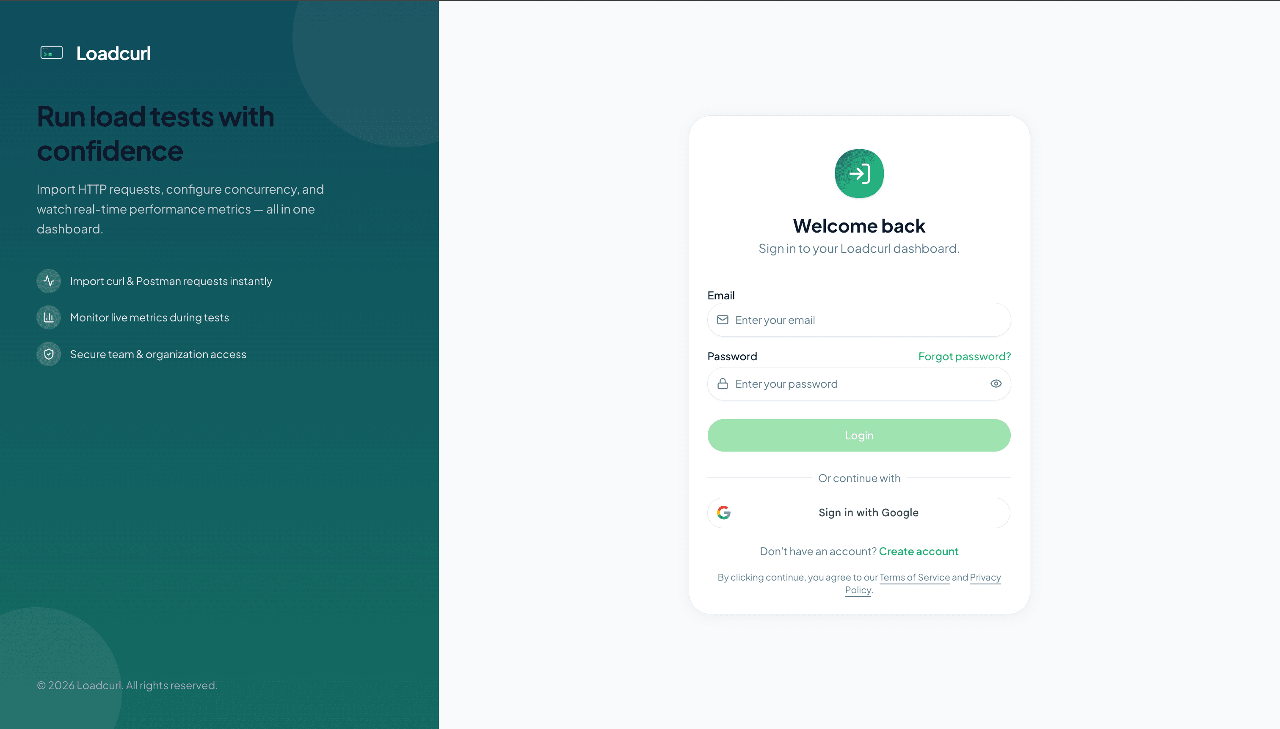Open the Create account link
1280x729 pixels.
click(918, 551)
